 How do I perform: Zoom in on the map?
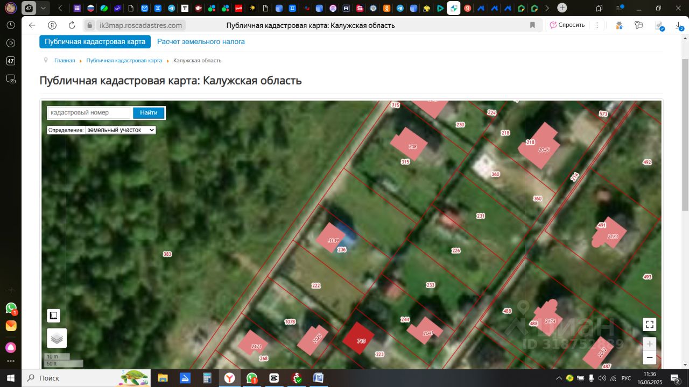point(650,344)
